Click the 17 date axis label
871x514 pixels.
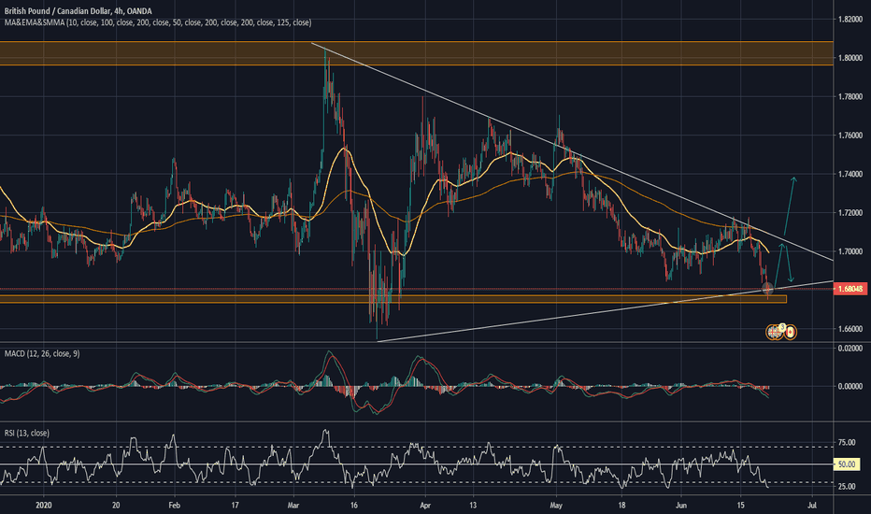[x=235, y=505]
